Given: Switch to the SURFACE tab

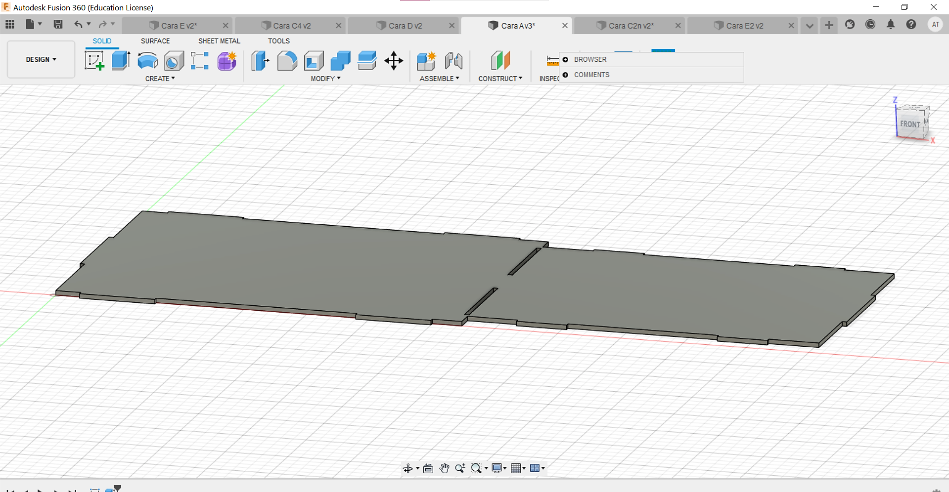Looking at the screenshot, I should [x=155, y=41].
